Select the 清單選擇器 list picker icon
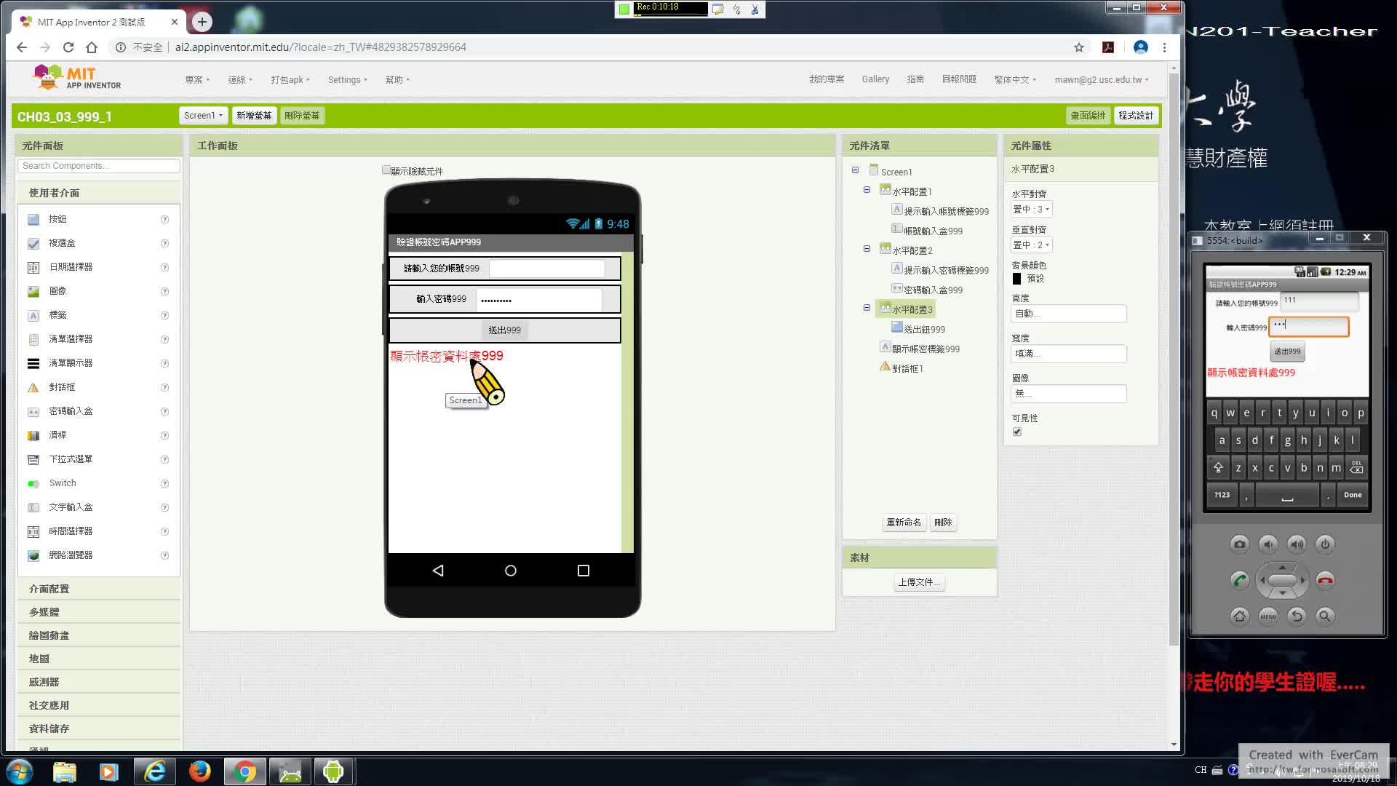The image size is (1397, 786). coord(33,339)
